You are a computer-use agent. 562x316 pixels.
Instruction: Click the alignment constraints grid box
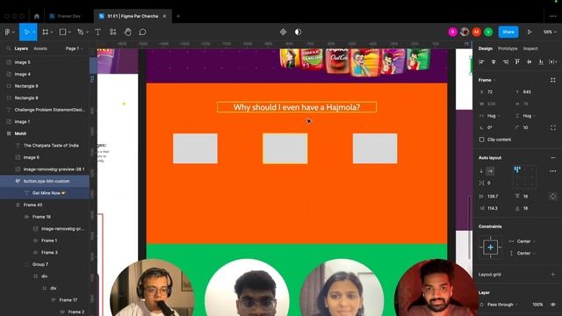(x=490, y=248)
